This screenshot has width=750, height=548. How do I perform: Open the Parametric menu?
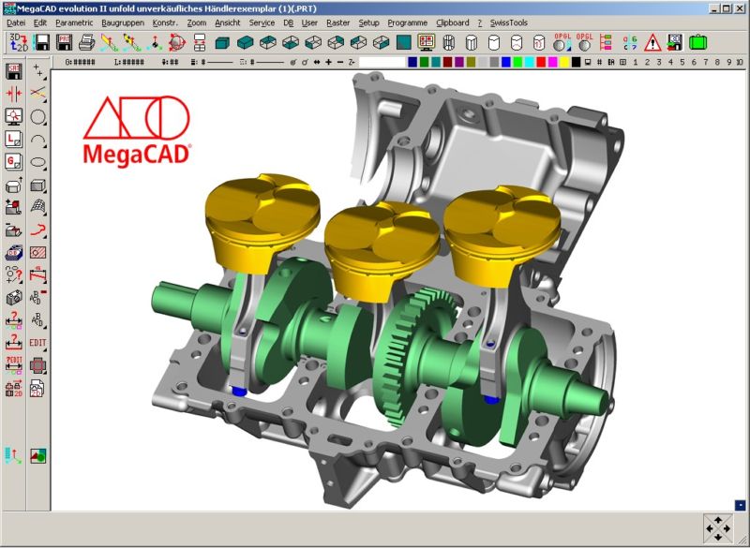coord(74,21)
